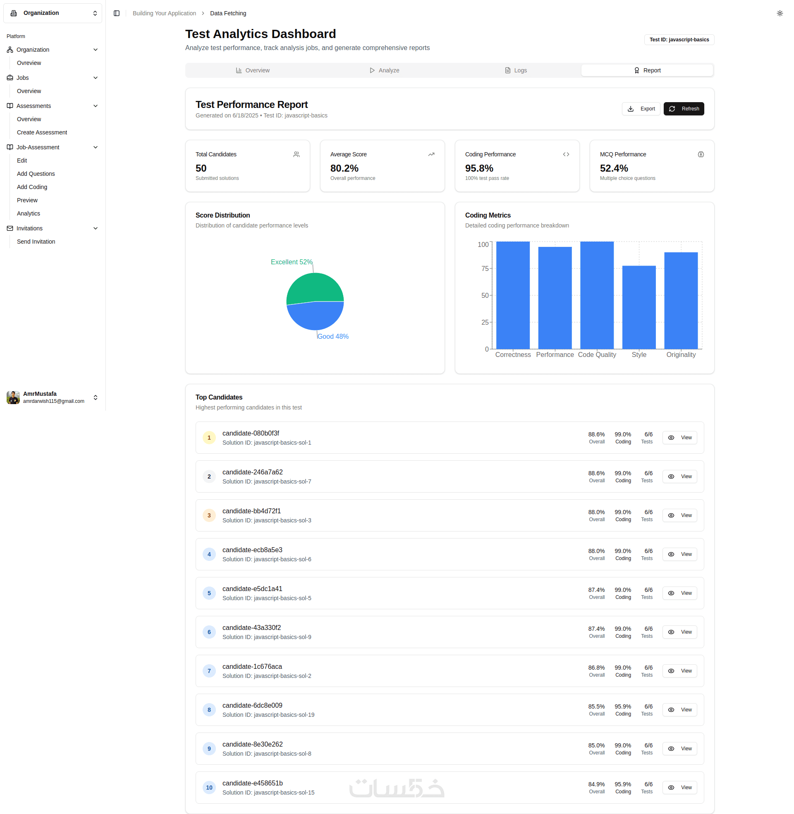
Task: Click the green Excellent pie slice
Action: (x=315, y=287)
